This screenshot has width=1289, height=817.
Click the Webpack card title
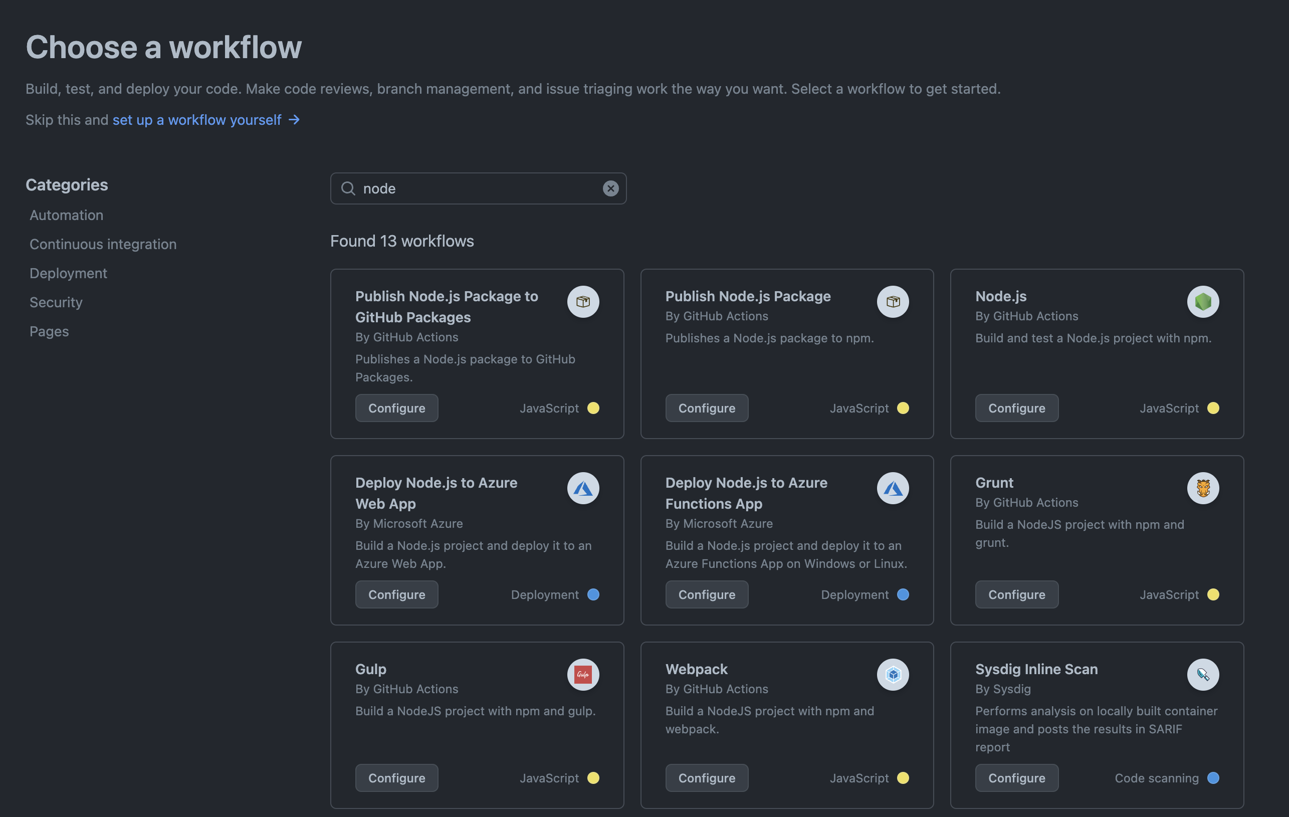pyautogui.click(x=696, y=669)
